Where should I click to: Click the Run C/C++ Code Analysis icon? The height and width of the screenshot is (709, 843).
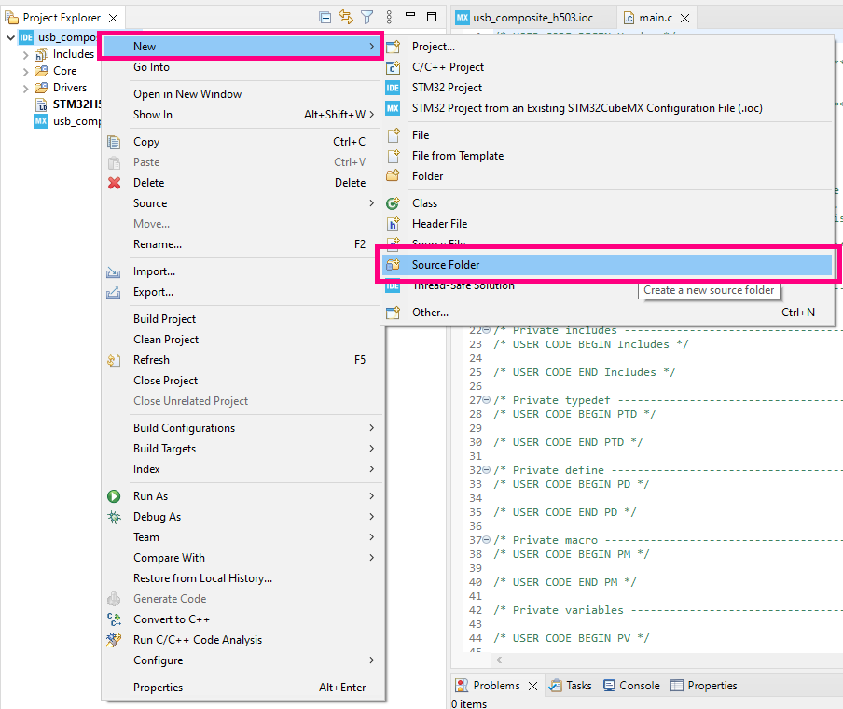pos(114,640)
